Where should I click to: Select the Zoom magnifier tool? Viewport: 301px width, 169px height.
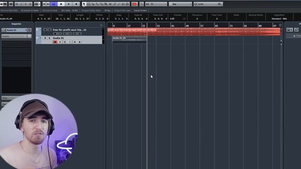coord(106,4)
